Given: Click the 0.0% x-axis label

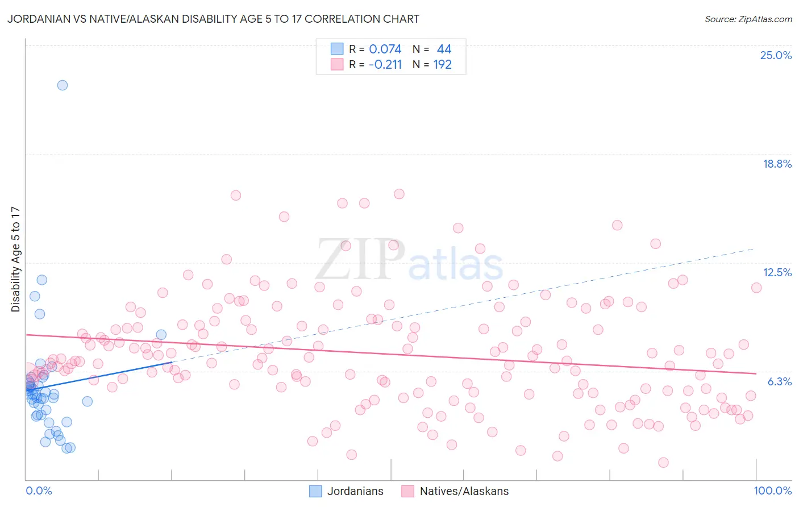Looking at the screenshot, I should coord(39,491).
